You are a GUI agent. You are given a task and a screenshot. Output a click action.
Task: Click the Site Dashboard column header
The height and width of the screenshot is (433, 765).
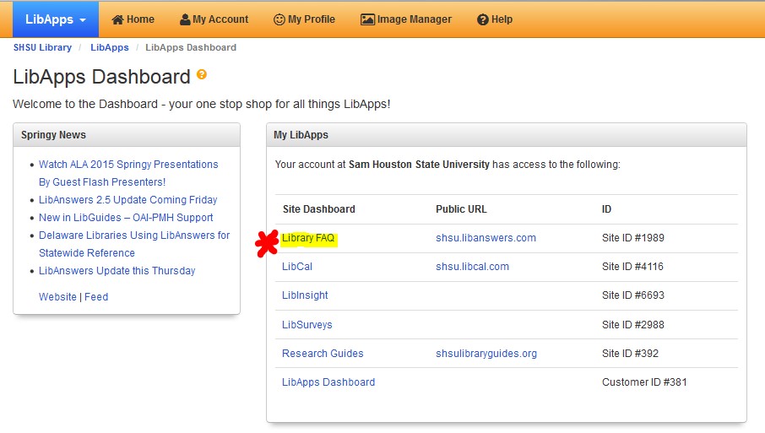(319, 209)
